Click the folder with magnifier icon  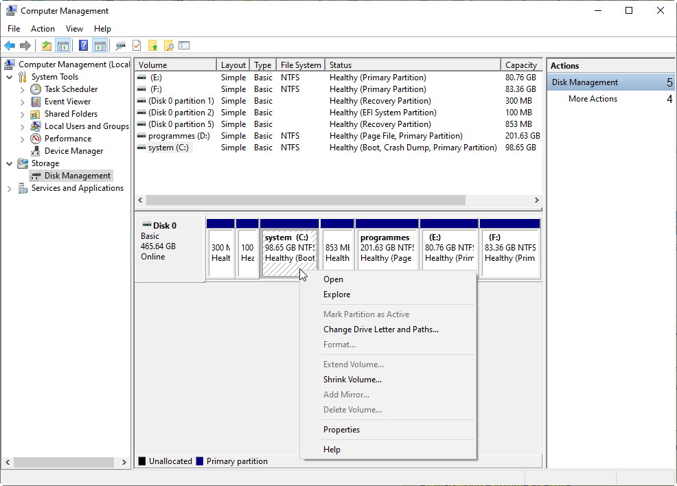[x=168, y=45]
